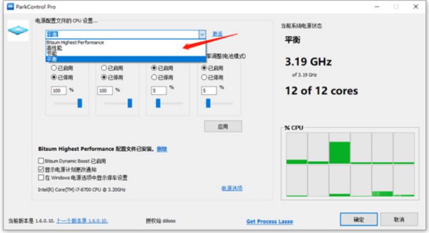Click the 激活 link next to the combo box

point(218,34)
